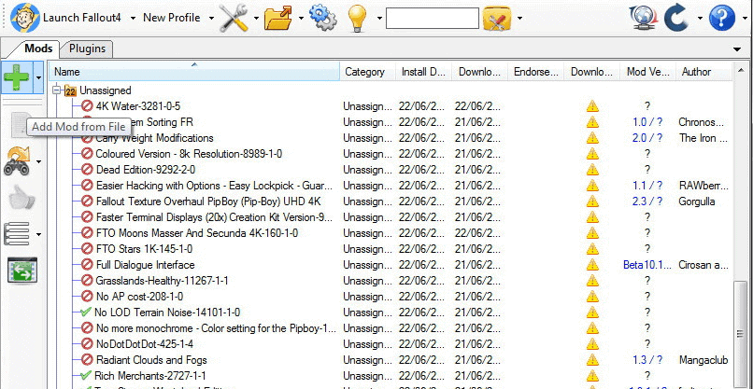
Task: Open the blue gears settings icon
Action: (322, 18)
